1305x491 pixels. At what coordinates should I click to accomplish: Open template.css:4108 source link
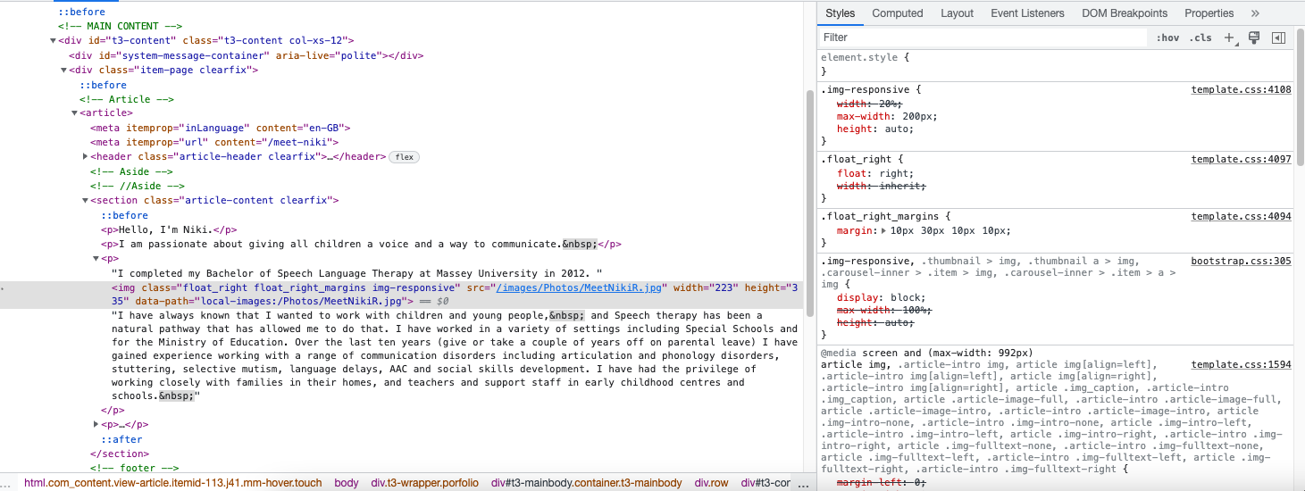point(1241,90)
